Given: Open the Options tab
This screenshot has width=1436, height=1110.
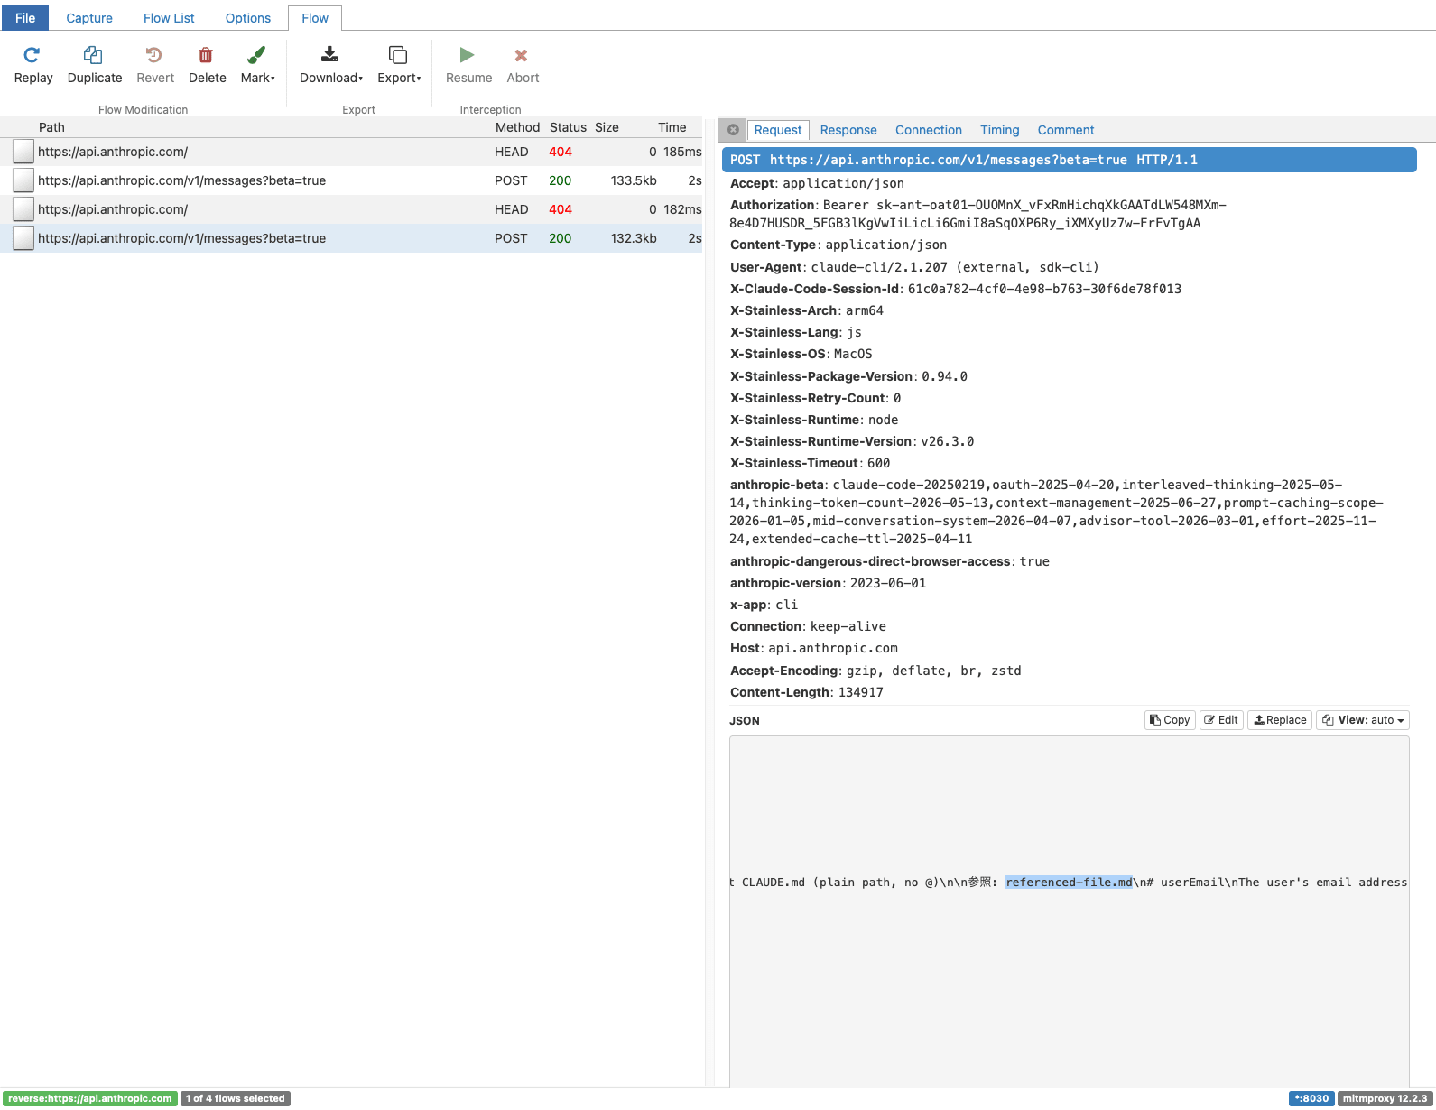Looking at the screenshot, I should [x=248, y=18].
